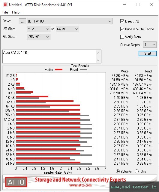Click the read value 3.38 GB/s

tap(144, 163)
